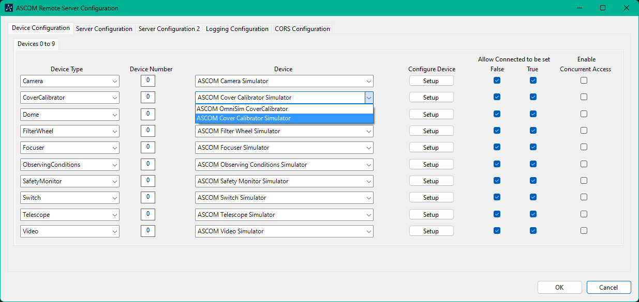Switch to the Server Configuration tab

pyautogui.click(x=104, y=29)
